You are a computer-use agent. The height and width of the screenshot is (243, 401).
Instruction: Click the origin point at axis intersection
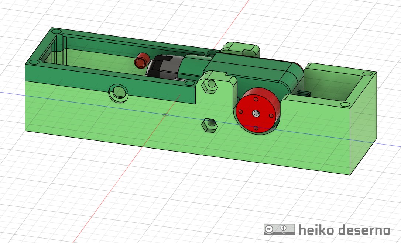click(x=166, y=115)
